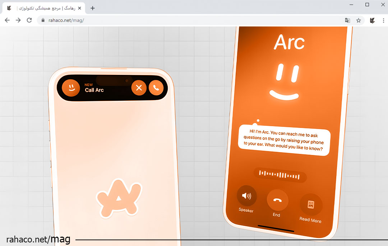The image size is (388, 246).
Task: Open the Read More button
Action: point(311,205)
